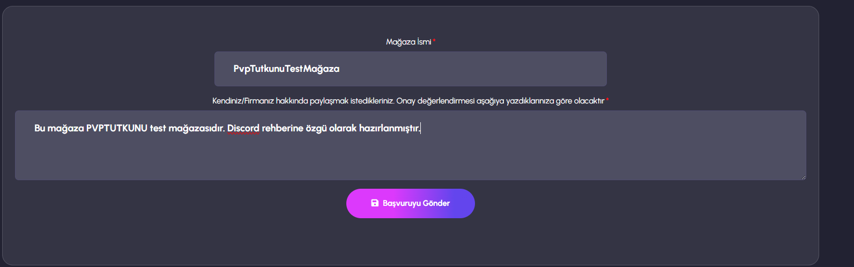Click the red asterisk beside Mağaza İsmi

(434, 41)
